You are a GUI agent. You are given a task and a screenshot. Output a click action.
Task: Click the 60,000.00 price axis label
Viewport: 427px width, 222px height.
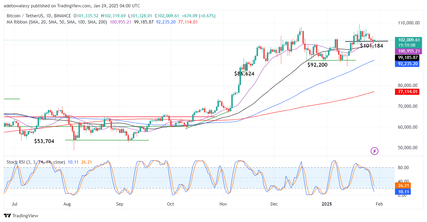click(408, 127)
